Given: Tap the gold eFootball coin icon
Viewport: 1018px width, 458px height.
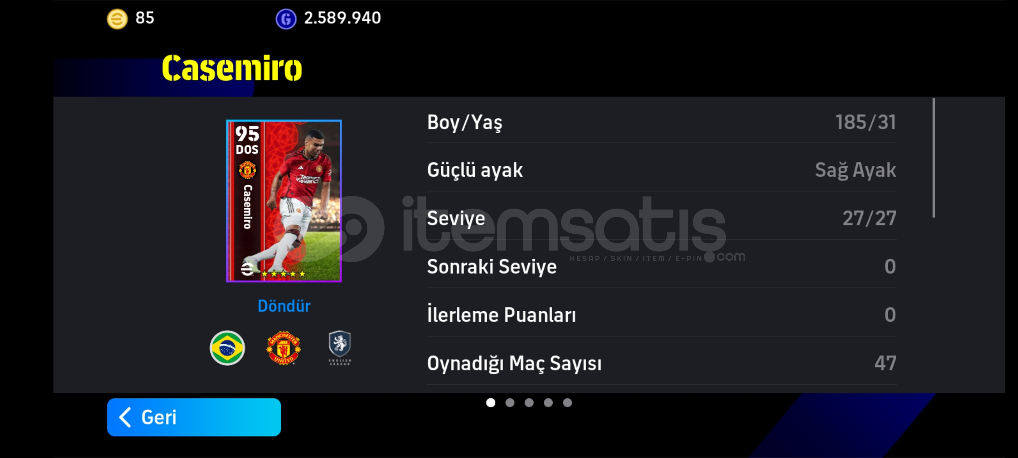Looking at the screenshot, I should point(117,19).
